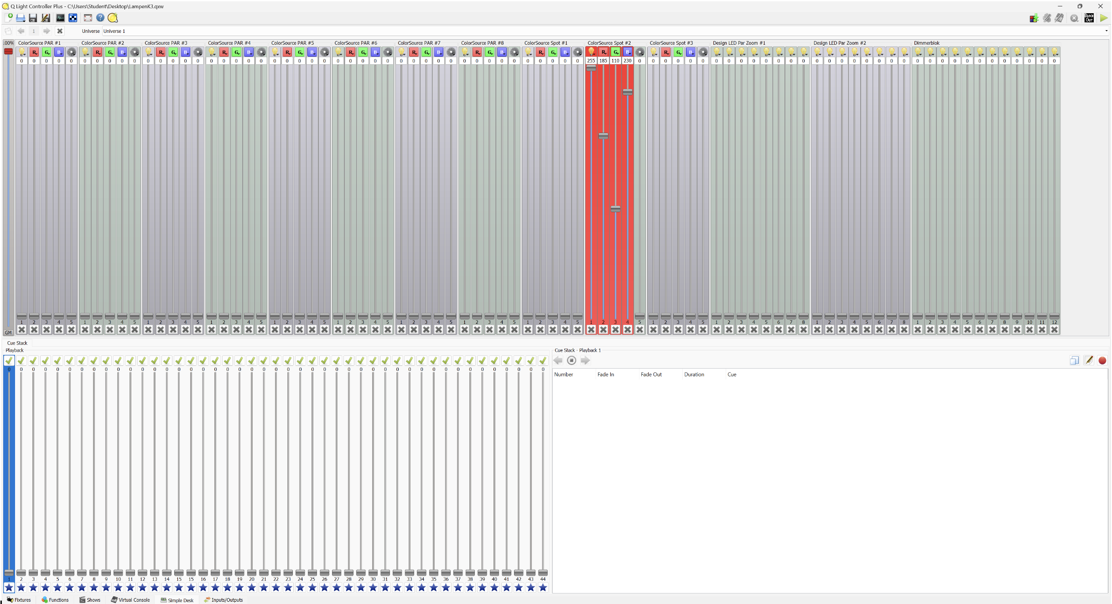
Task: Uncheck the checkbox above playback slider 3
Action: (33, 360)
